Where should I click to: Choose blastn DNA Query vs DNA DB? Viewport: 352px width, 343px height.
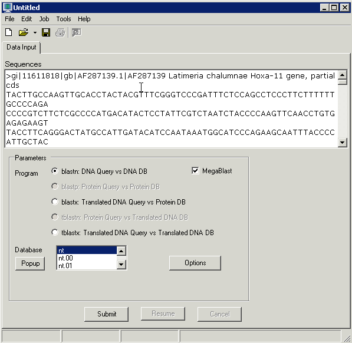(55, 171)
